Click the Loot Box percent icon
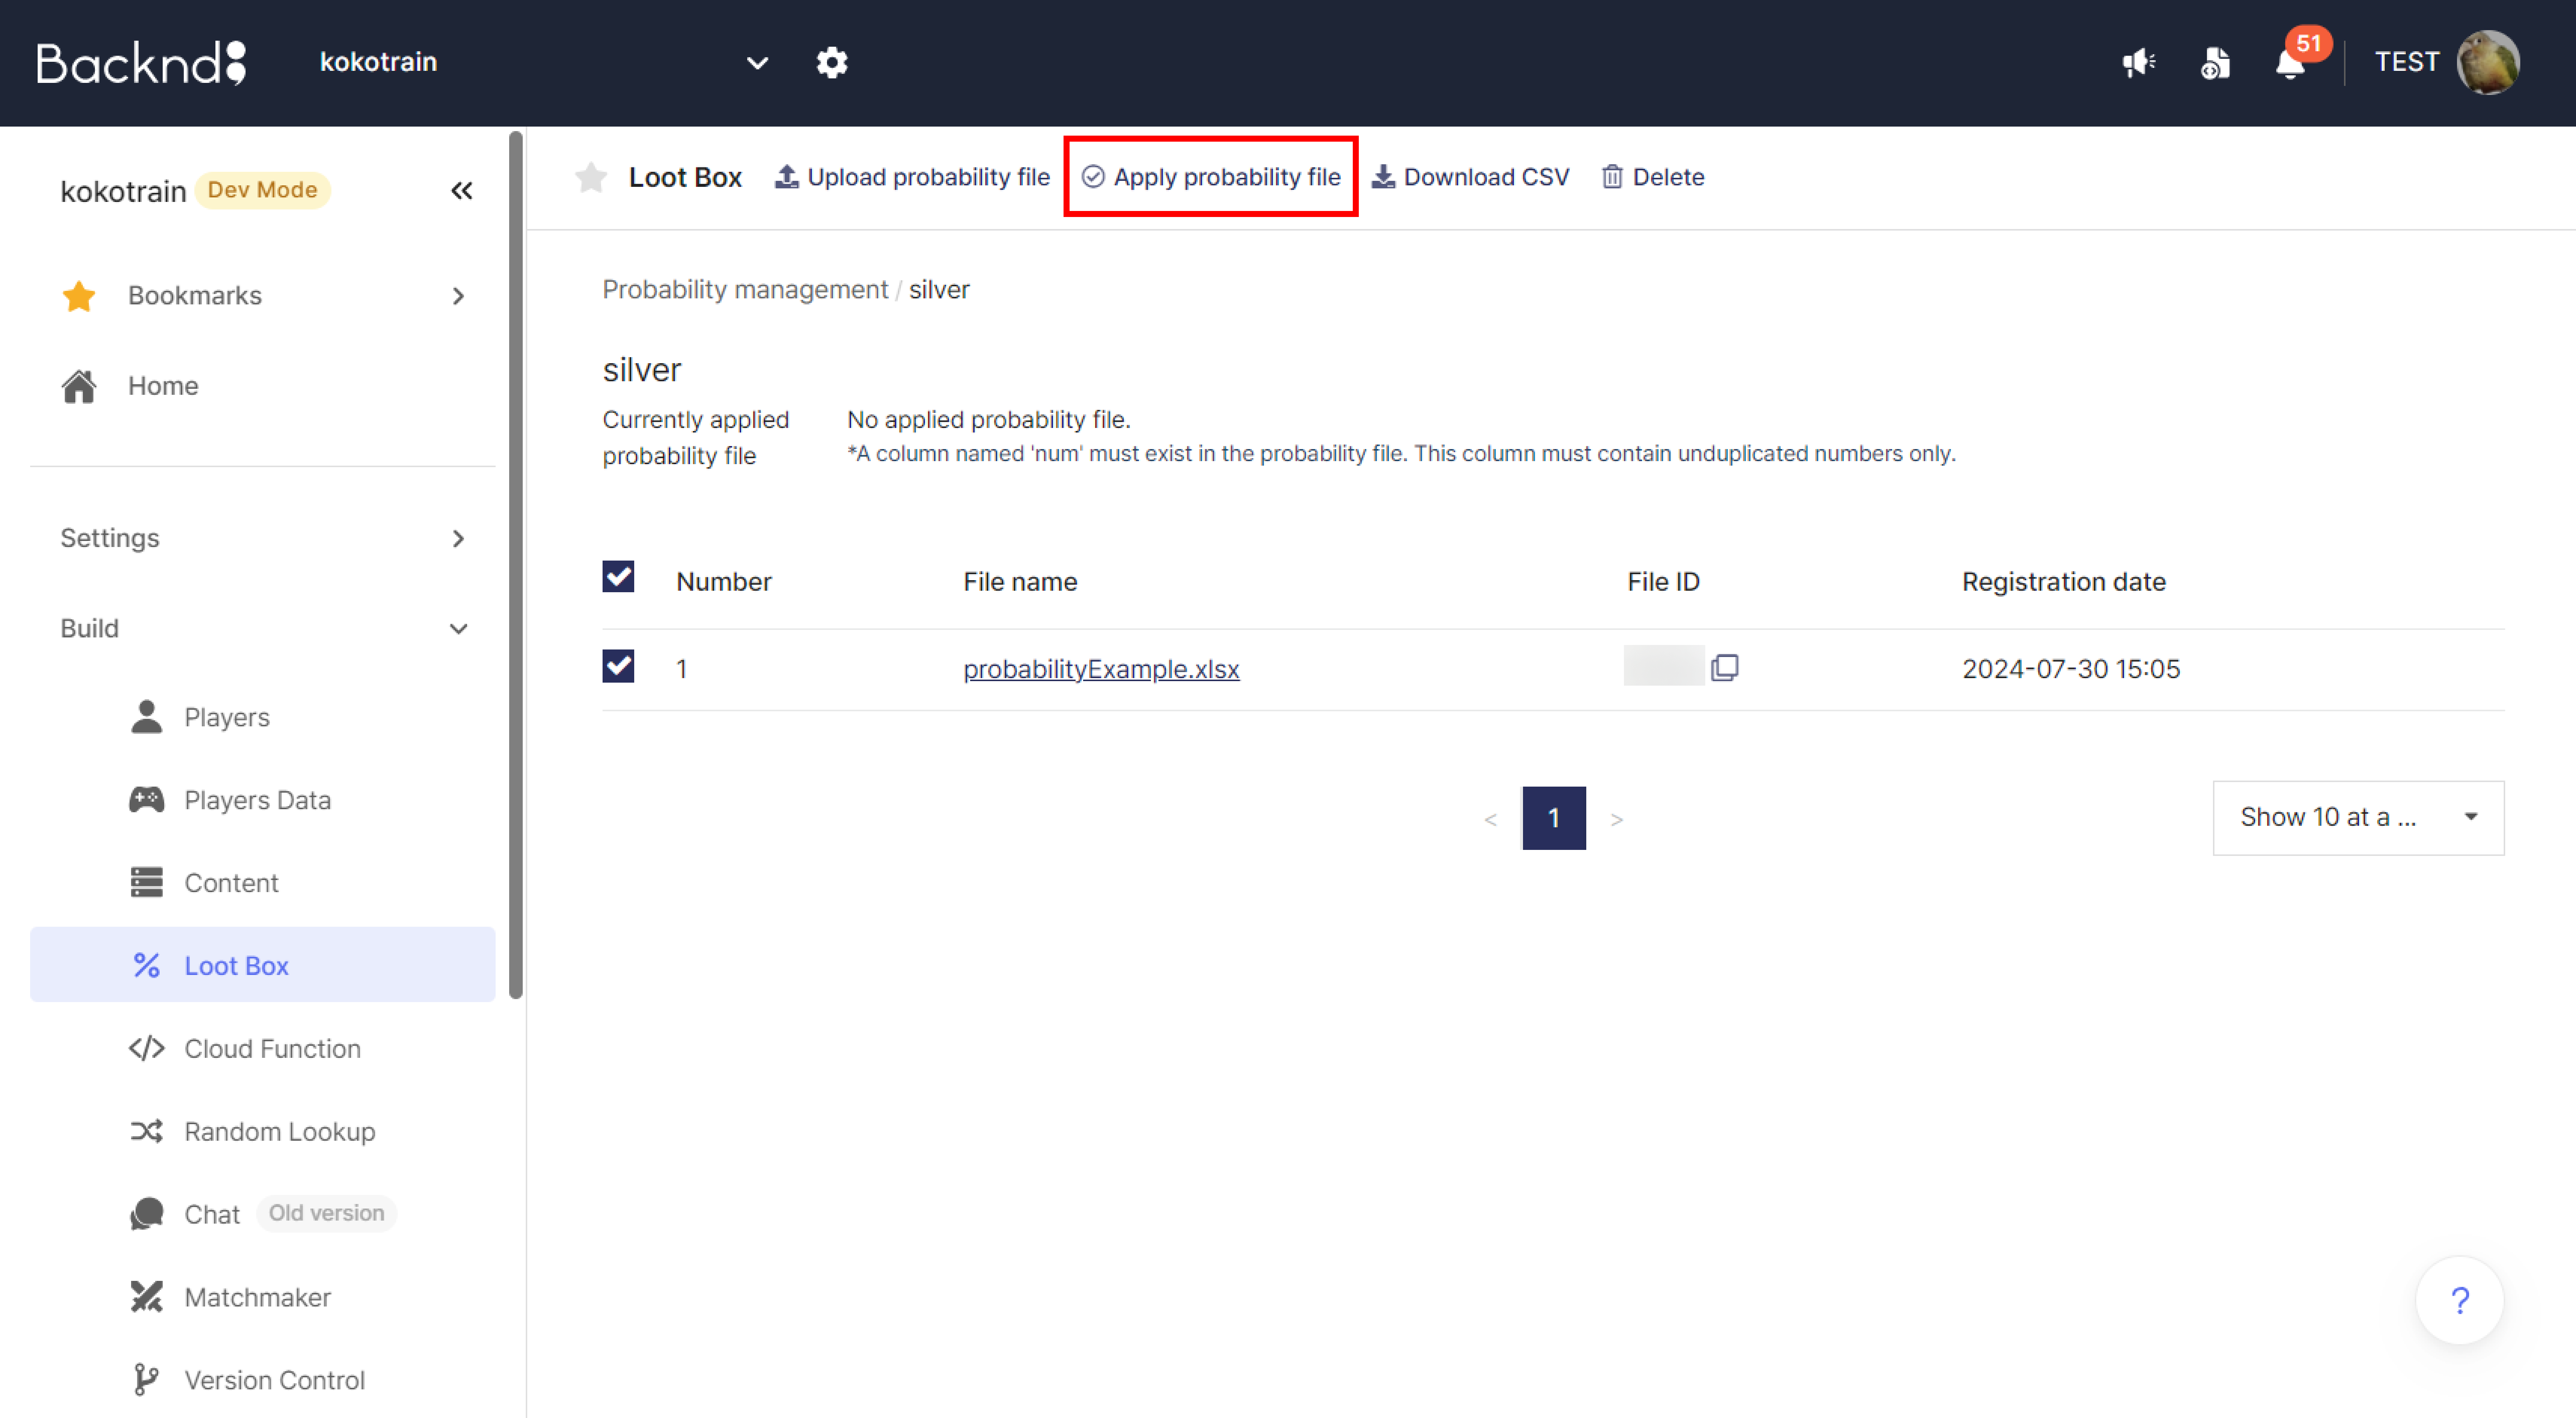The width and height of the screenshot is (2576, 1418). (147, 965)
